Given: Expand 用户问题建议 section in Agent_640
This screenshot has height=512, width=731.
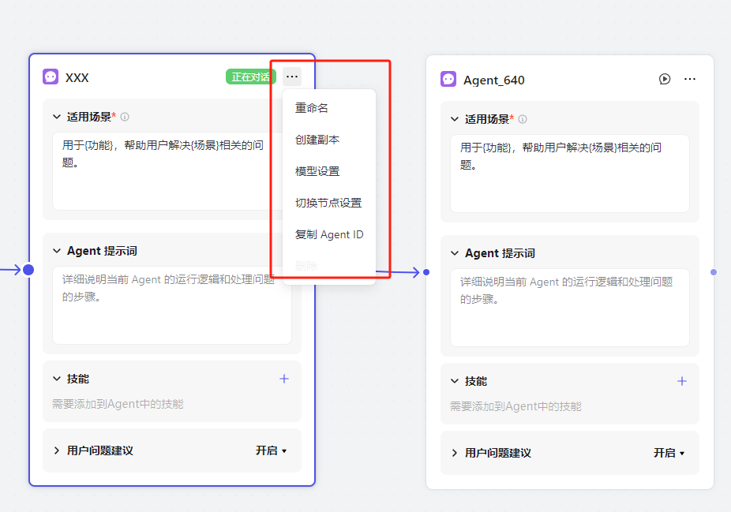Looking at the screenshot, I should [455, 453].
